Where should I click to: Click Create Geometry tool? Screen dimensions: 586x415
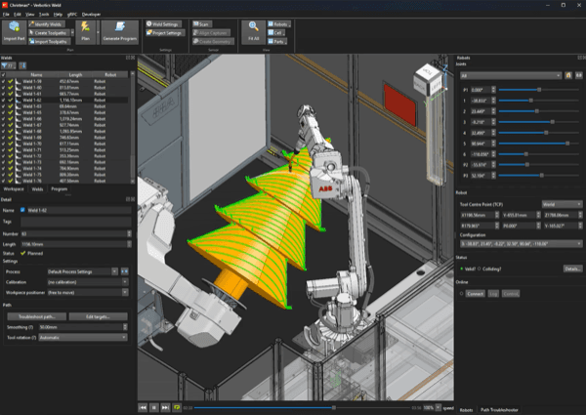click(213, 41)
